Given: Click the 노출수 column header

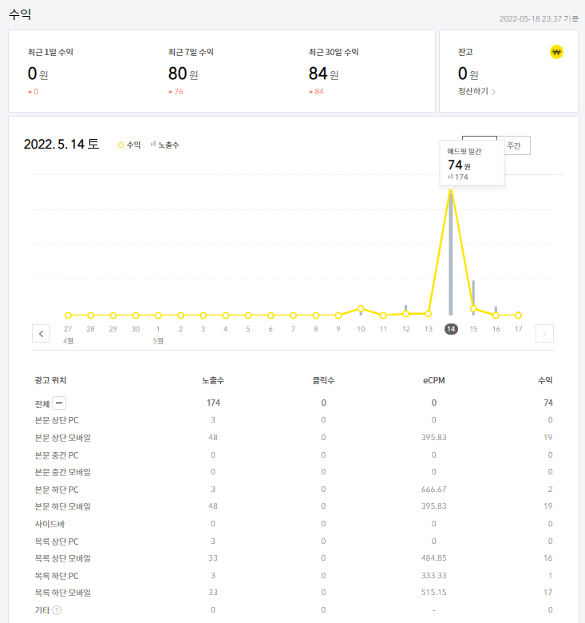Looking at the screenshot, I should (x=213, y=380).
